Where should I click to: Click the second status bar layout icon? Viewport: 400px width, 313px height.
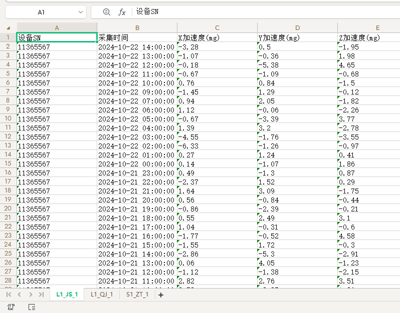(31, 307)
